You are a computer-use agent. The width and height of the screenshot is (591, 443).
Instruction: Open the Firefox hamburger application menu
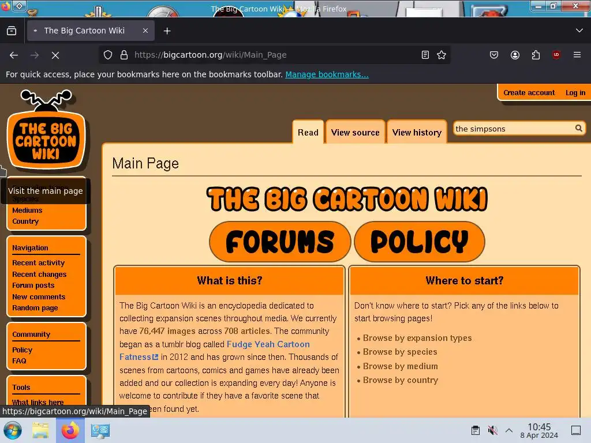(577, 55)
